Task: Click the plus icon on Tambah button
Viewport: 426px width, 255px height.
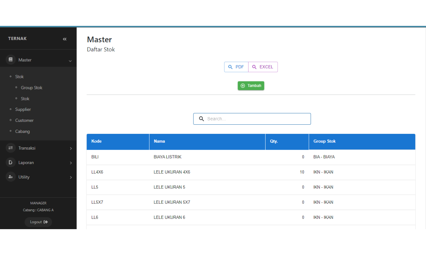Action: tap(243, 86)
